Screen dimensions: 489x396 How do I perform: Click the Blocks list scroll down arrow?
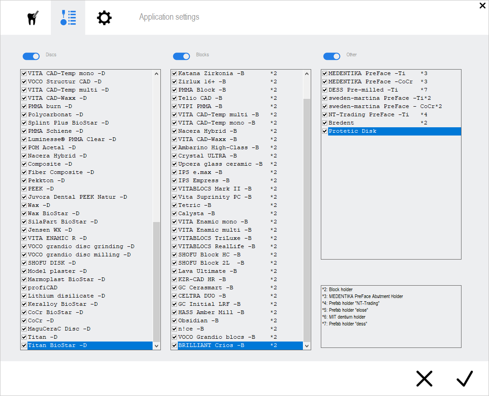tap(307, 346)
